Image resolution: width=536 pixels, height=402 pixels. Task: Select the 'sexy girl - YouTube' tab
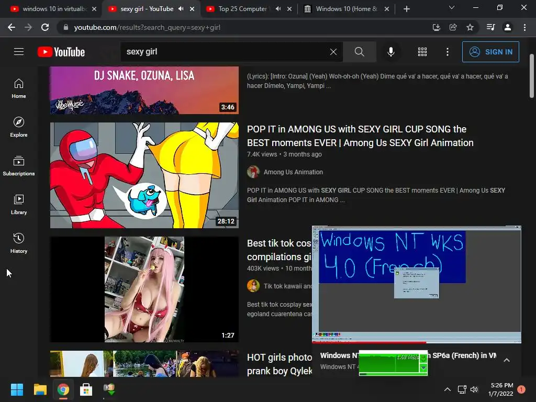150,9
